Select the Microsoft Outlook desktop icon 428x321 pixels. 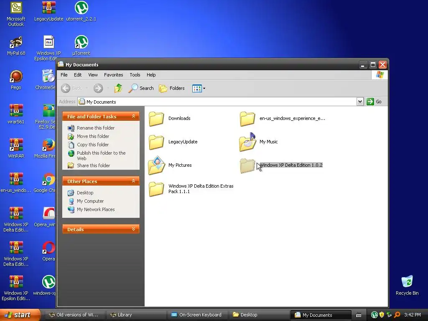point(16,8)
